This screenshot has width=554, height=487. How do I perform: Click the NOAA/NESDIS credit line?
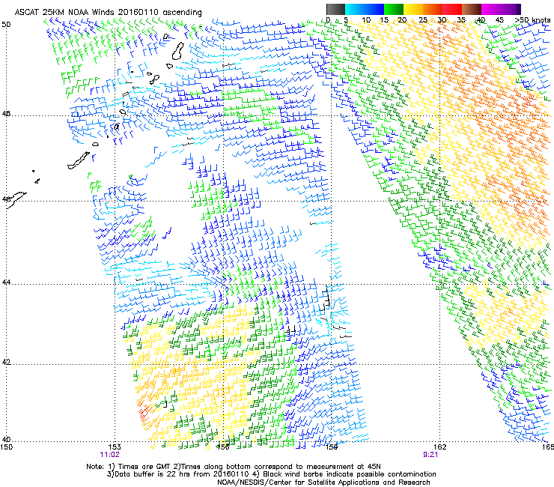point(323,483)
